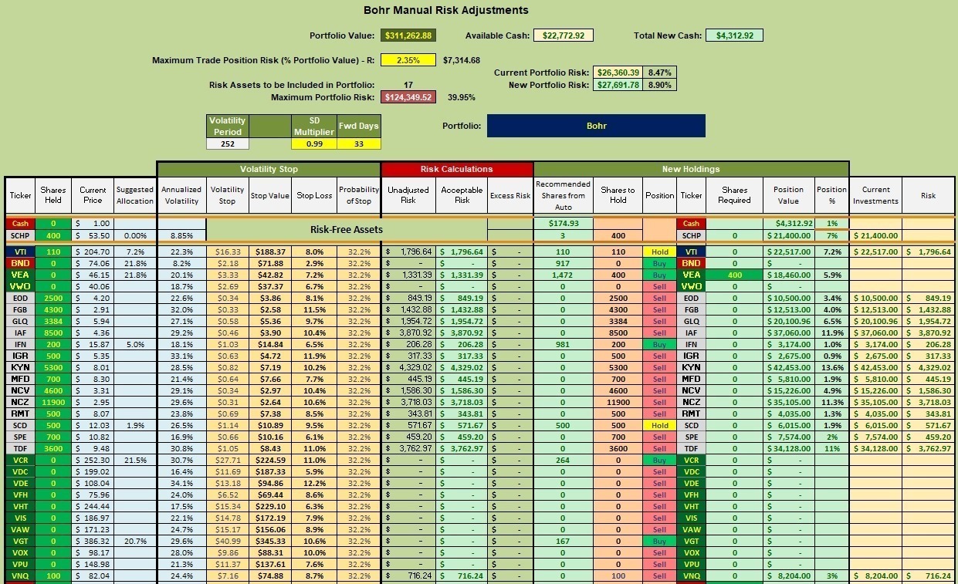958x584 pixels.
Task: Click the Available Cash value $22,772.92
Action: tap(564, 35)
